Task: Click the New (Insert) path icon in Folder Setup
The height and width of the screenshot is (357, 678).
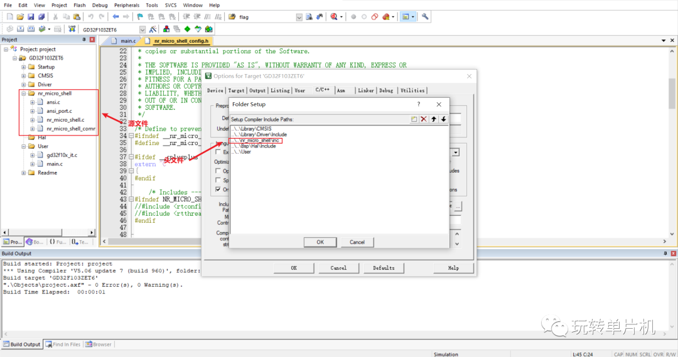Action: pyautogui.click(x=414, y=119)
